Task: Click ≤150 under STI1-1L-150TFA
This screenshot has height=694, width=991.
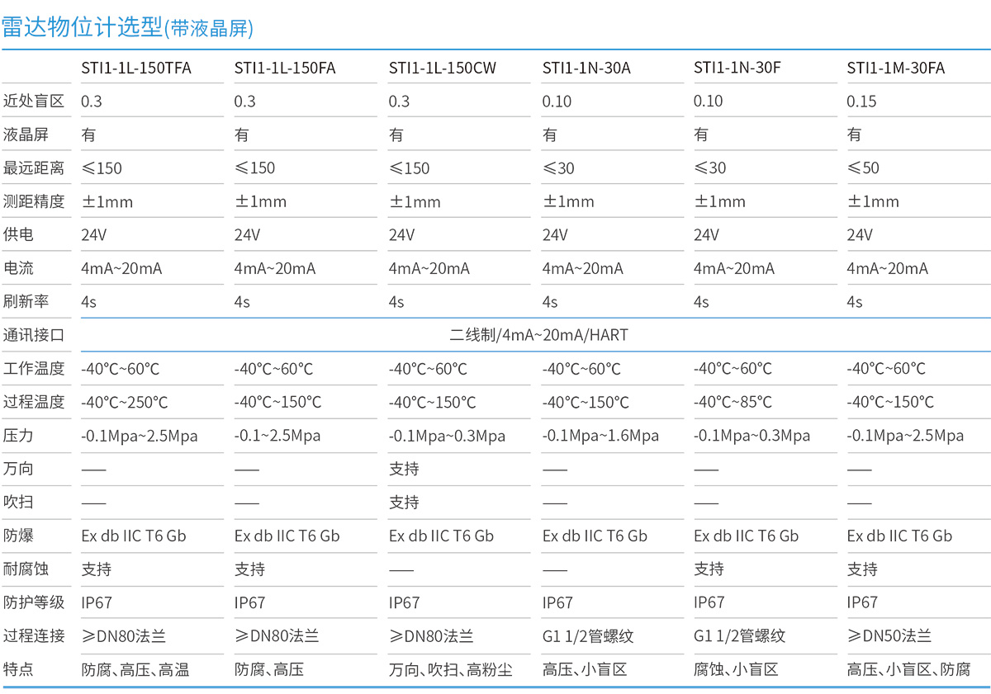Action: 102,168
